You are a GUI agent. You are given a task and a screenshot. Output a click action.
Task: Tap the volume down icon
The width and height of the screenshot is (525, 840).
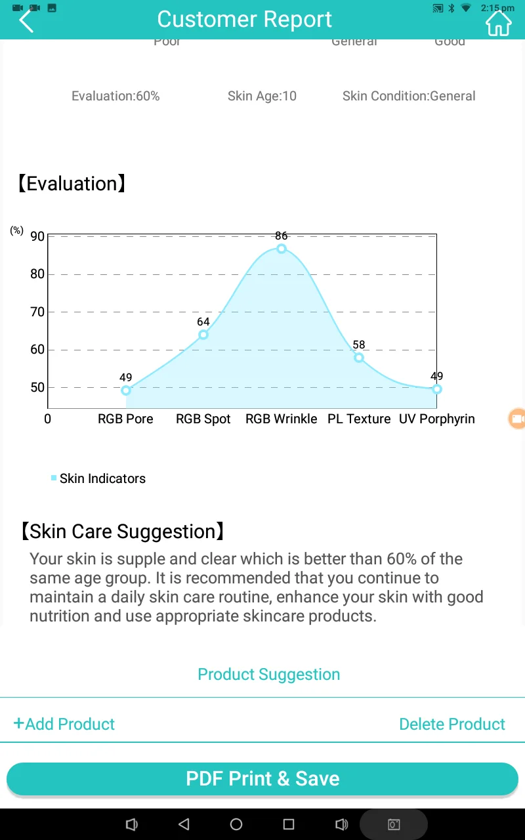tap(131, 824)
